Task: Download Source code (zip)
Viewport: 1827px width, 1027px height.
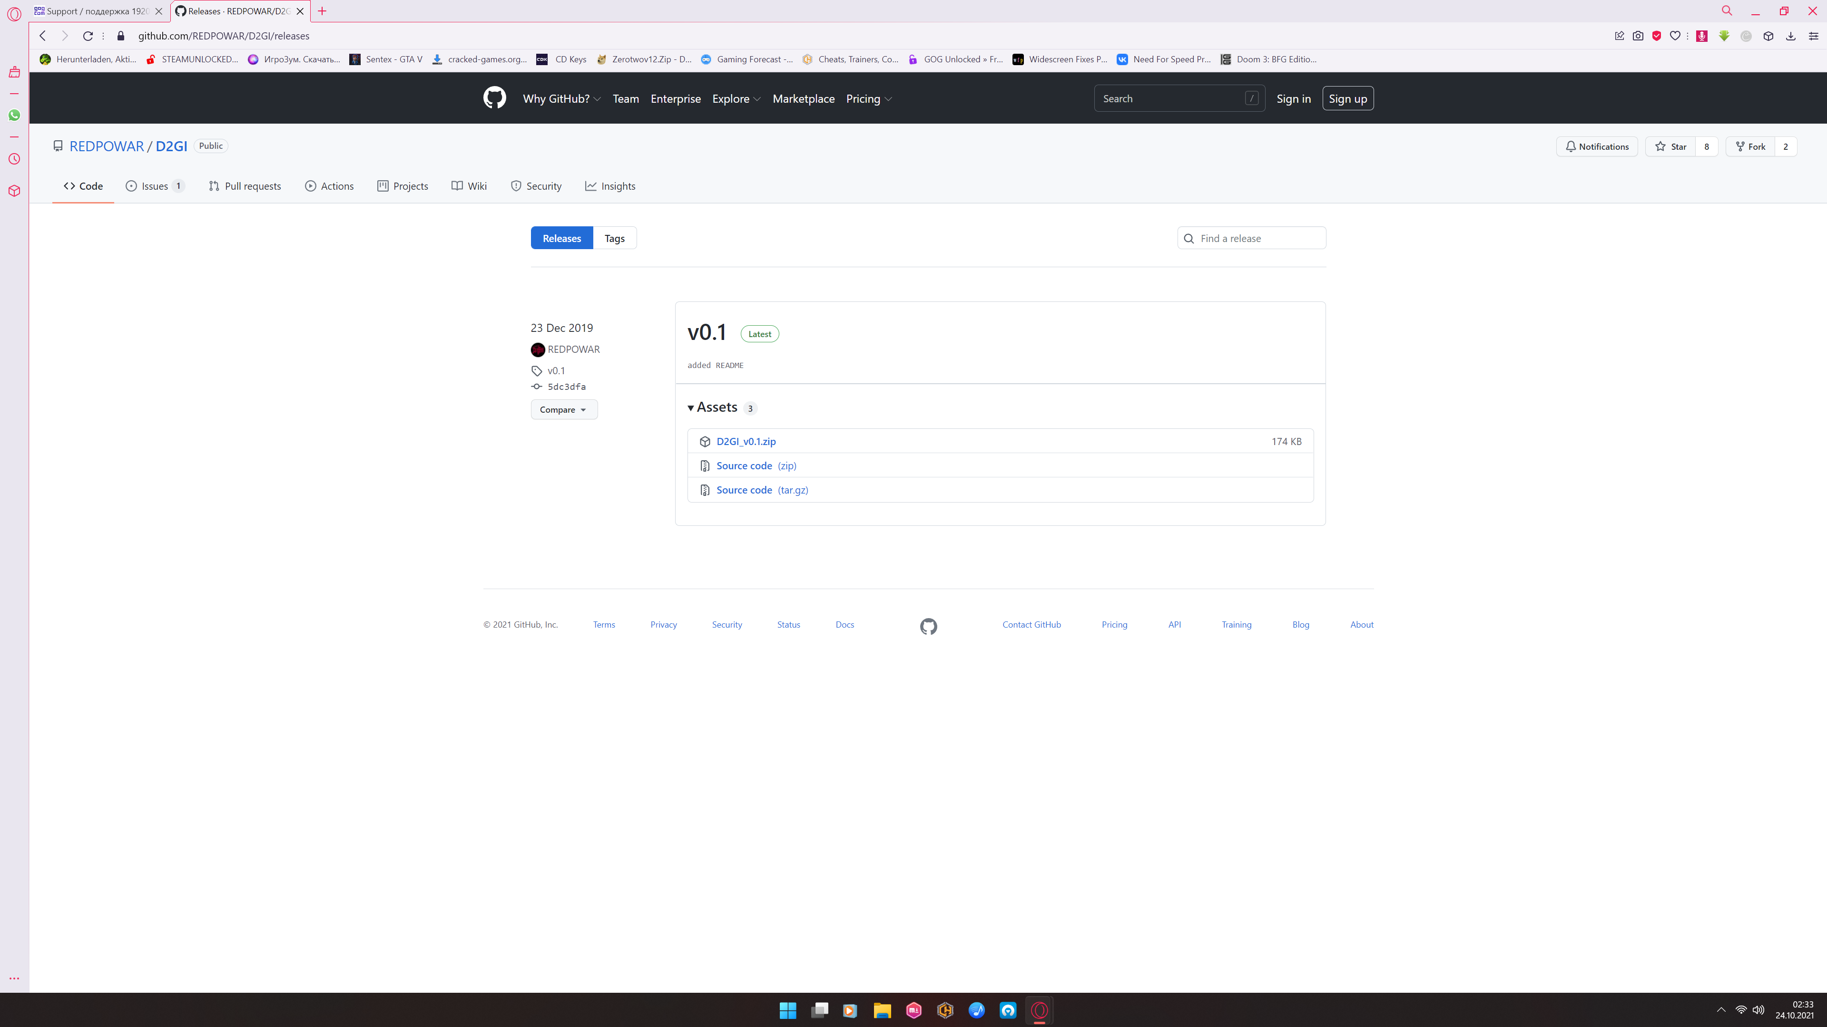Action: (756, 465)
